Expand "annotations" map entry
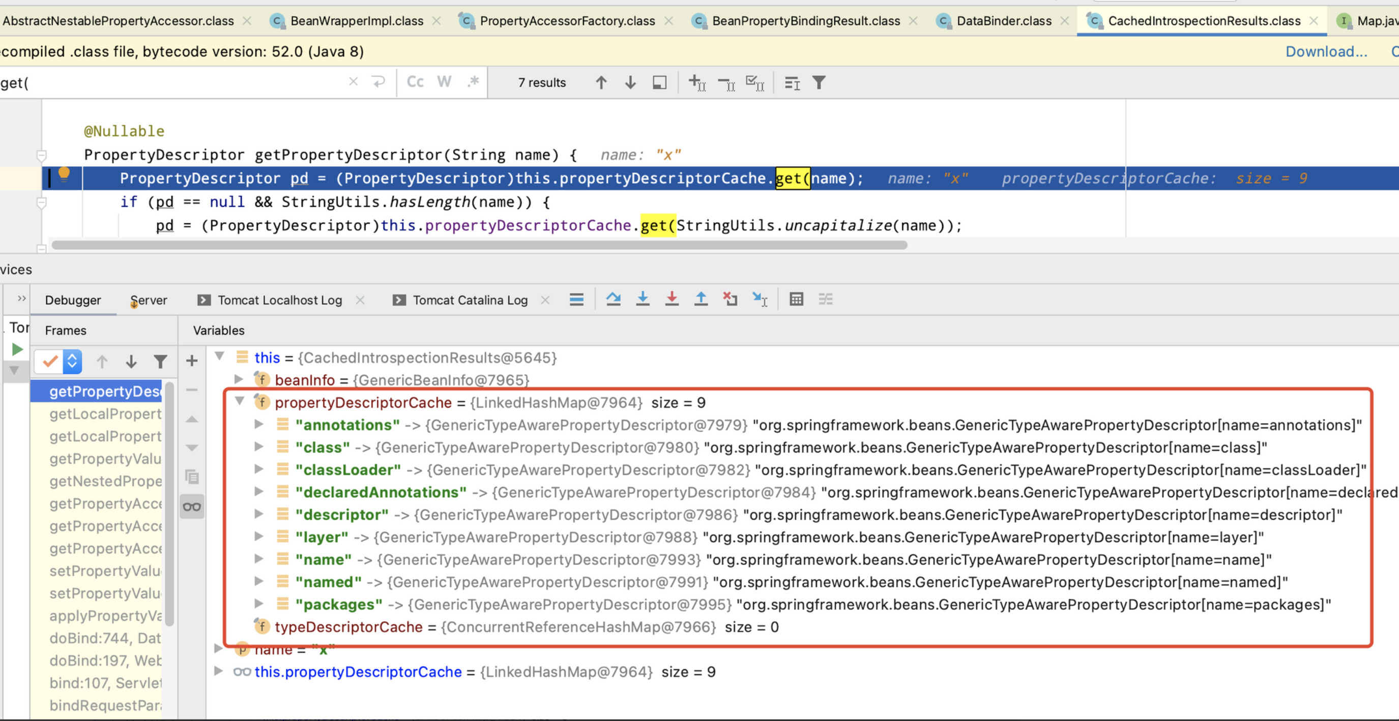 pos(259,424)
